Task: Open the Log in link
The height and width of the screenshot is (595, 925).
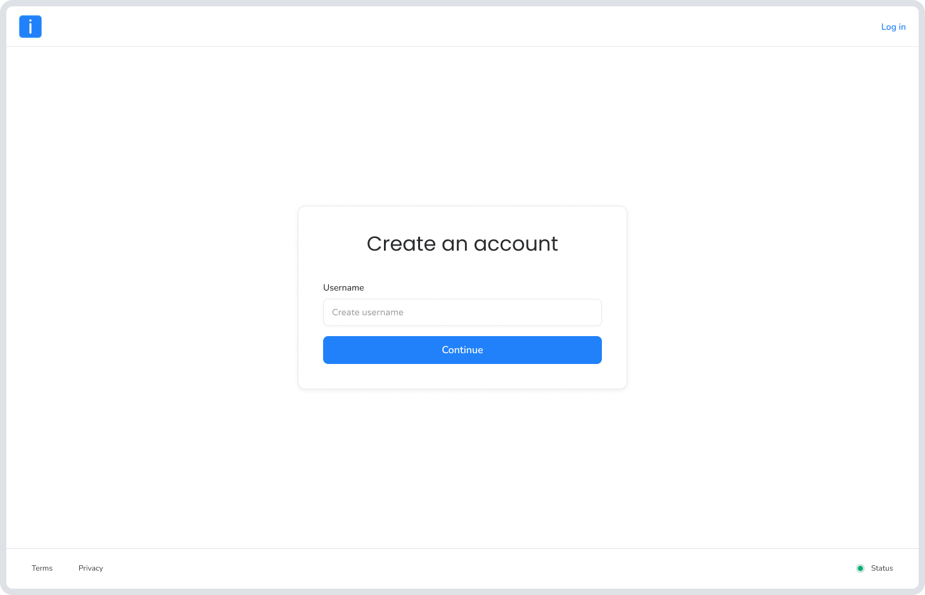Action: pos(893,27)
